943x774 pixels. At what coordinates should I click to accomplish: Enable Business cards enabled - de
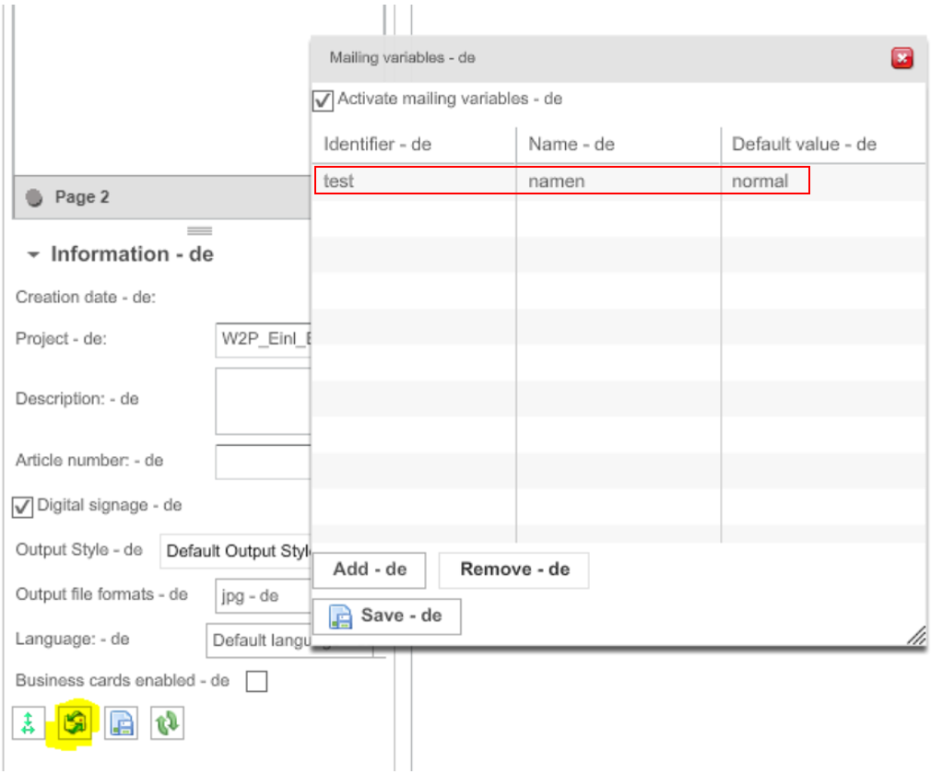click(x=256, y=681)
